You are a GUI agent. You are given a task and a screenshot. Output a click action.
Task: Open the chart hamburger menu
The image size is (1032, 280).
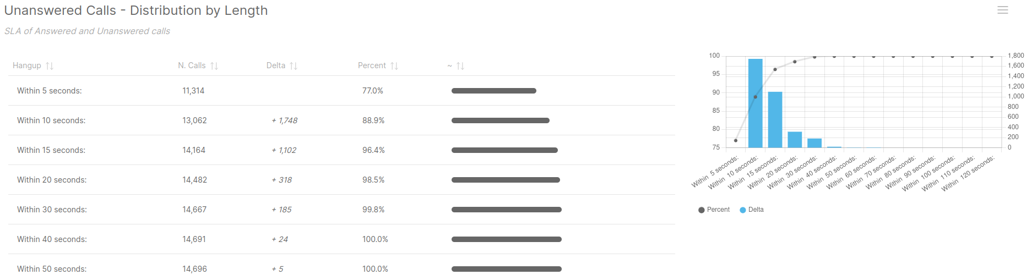tap(1002, 10)
